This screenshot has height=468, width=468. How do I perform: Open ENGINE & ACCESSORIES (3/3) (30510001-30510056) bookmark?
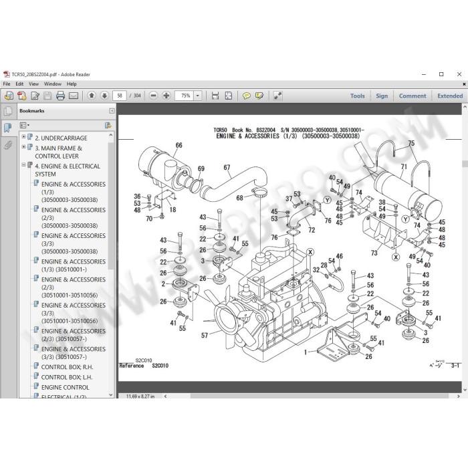tap(73, 313)
